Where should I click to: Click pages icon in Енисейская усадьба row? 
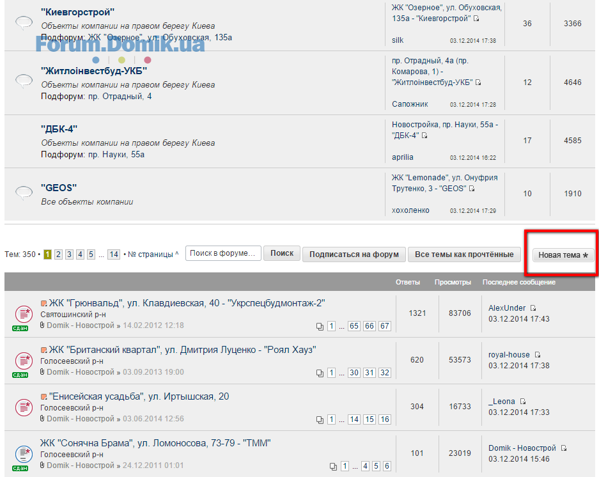pyautogui.click(x=320, y=420)
